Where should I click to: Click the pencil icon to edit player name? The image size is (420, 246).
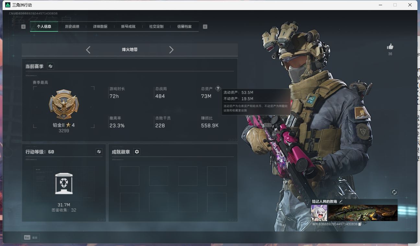tap(341, 202)
